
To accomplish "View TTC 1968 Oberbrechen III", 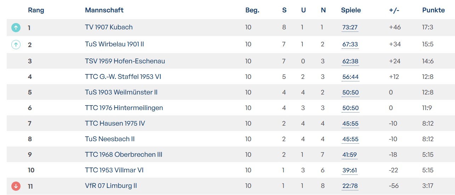I will coord(124,155).
